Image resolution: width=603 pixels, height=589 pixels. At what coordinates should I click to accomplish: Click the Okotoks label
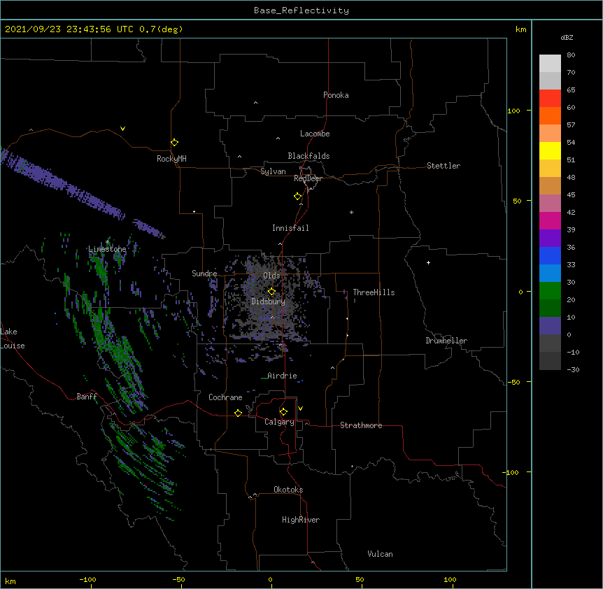(x=288, y=490)
